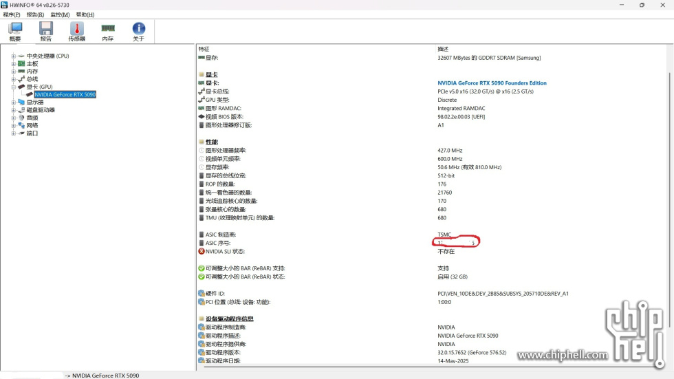The width and height of the screenshot is (674, 379).
Task: Click the icon beside 视频 BIOS 版本
Action: click(x=201, y=116)
